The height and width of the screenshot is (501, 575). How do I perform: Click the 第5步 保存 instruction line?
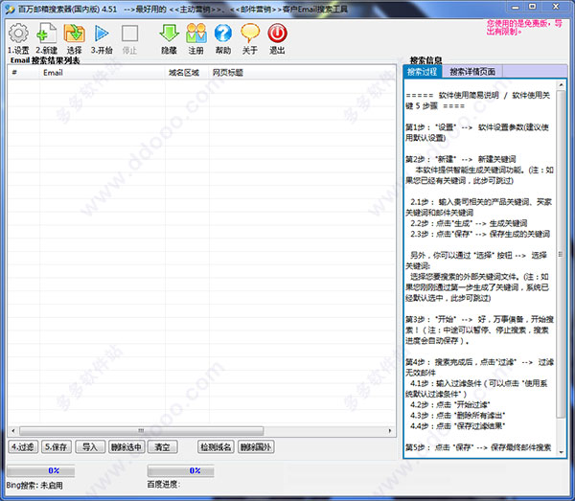click(x=478, y=447)
